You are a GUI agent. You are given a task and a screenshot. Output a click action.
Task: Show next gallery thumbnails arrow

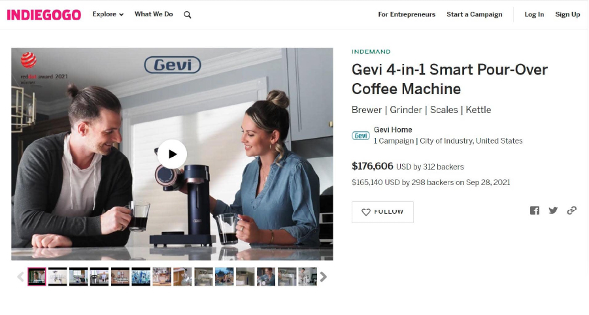pyautogui.click(x=323, y=277)
